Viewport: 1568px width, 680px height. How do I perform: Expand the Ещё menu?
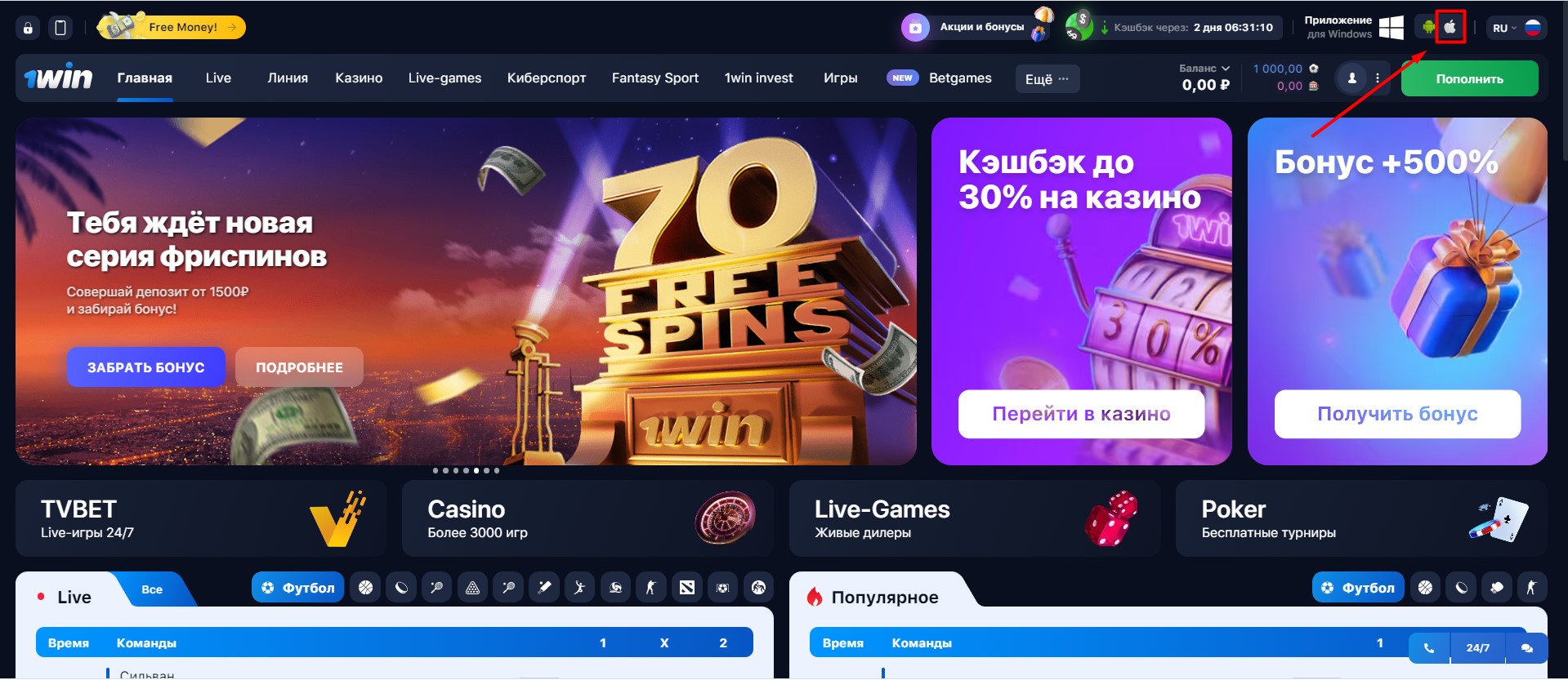(x=1047, y=79)
